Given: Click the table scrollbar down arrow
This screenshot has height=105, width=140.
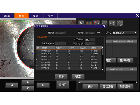Looking at the screenshot, I should (x=102, y=69).
